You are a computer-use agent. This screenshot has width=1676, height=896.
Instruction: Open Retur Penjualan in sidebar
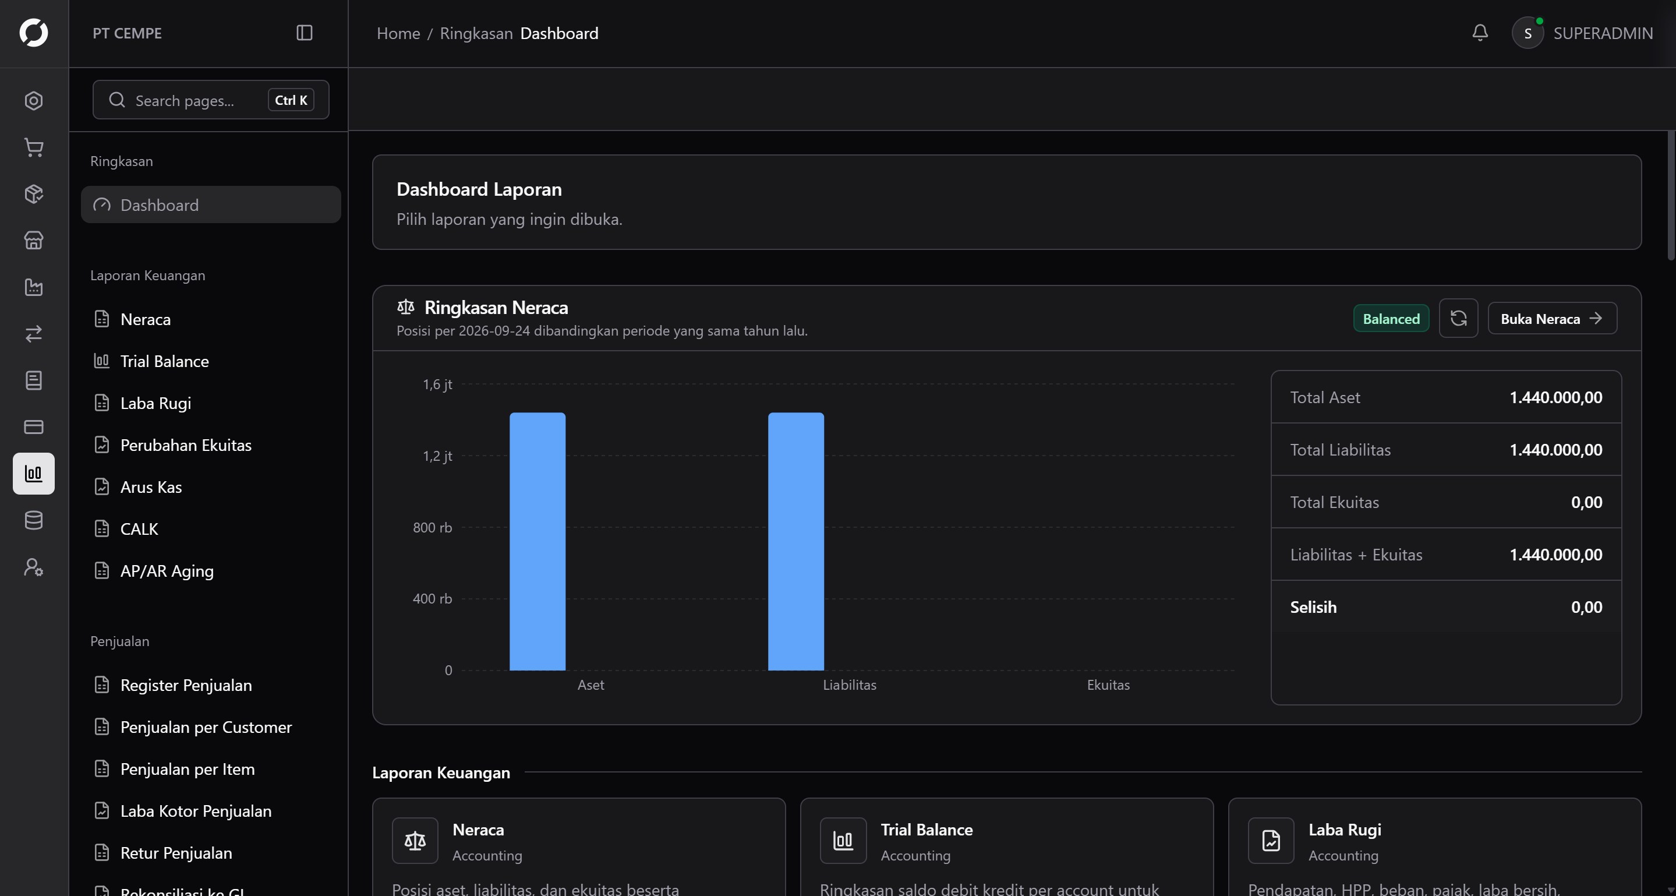pyautogui.click(x=211, y=853)
